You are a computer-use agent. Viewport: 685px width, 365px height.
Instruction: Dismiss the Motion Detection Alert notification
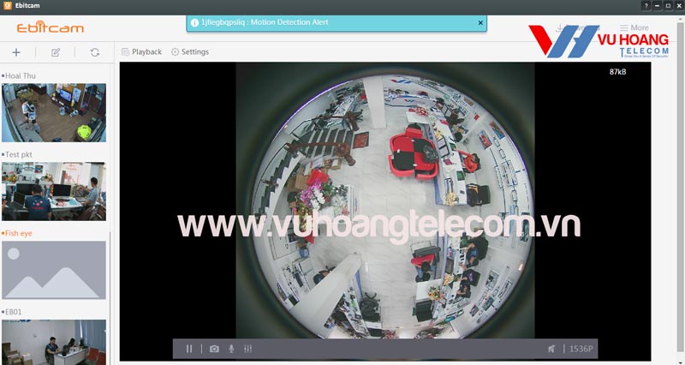coord(479,23)
